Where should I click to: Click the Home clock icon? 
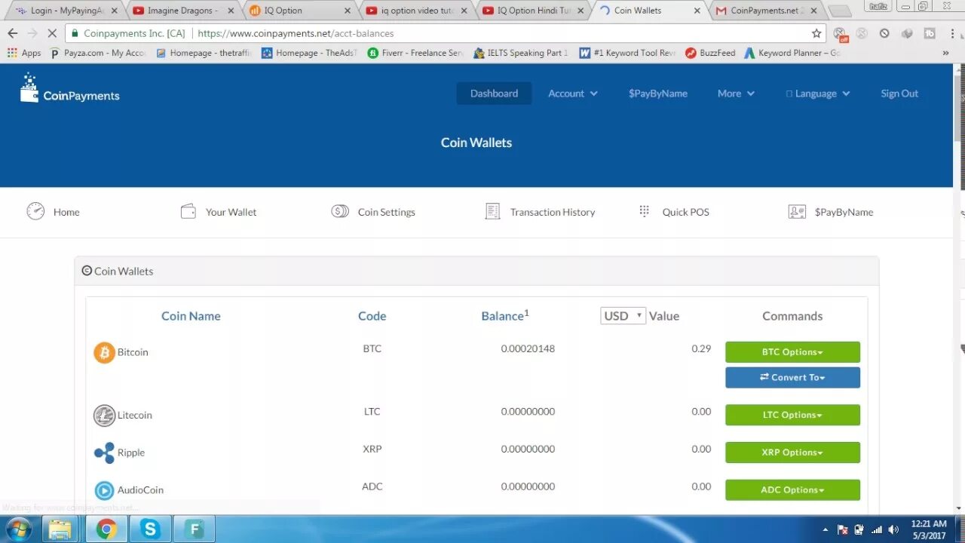pyautogui.click(x=35, y=211)
